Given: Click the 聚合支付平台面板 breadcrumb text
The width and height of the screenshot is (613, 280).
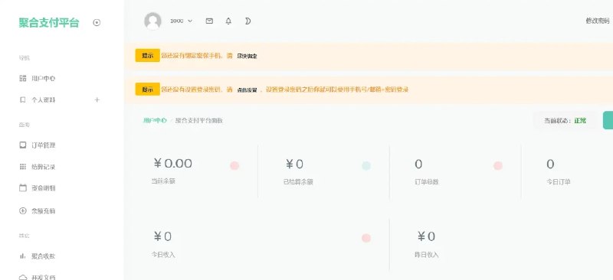Looking at the screenshot, I should (199, 120).
